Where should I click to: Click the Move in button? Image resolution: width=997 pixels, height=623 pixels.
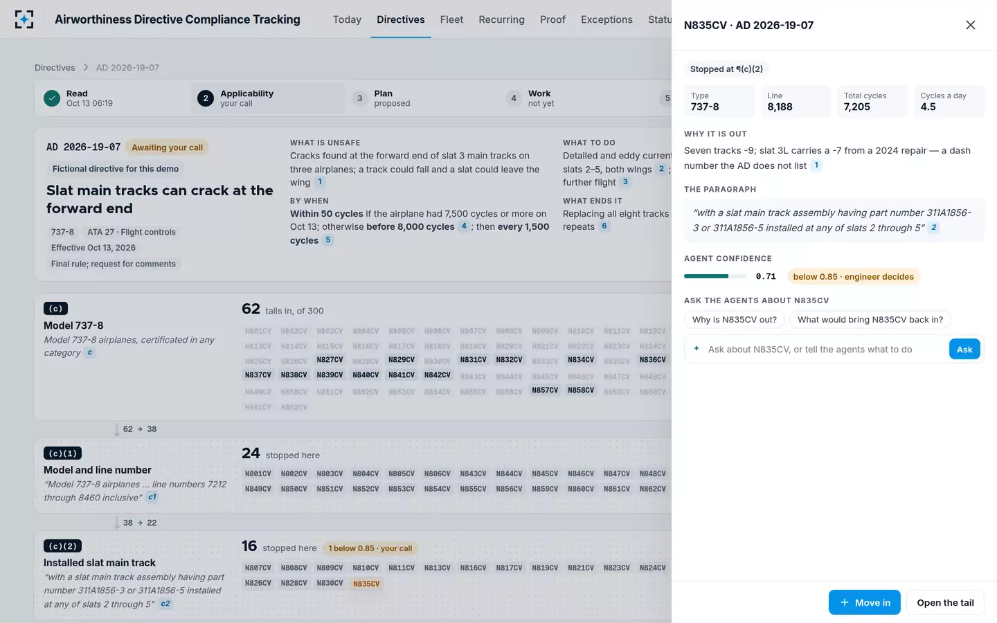[865, 602]
